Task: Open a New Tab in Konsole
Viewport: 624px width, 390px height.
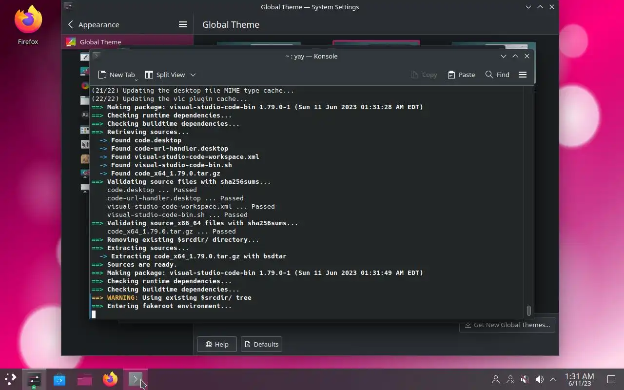Action: click(117, 75)
